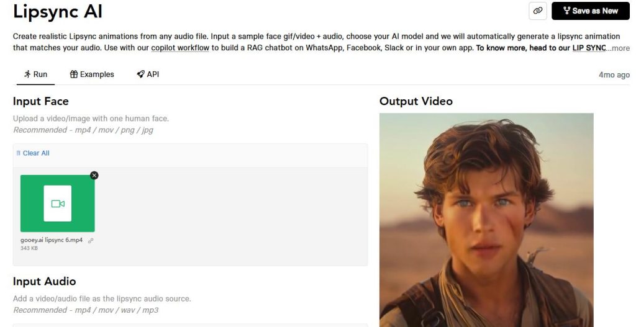
Task: Clear all uploaded input face files
Action: tap(33, 153)
